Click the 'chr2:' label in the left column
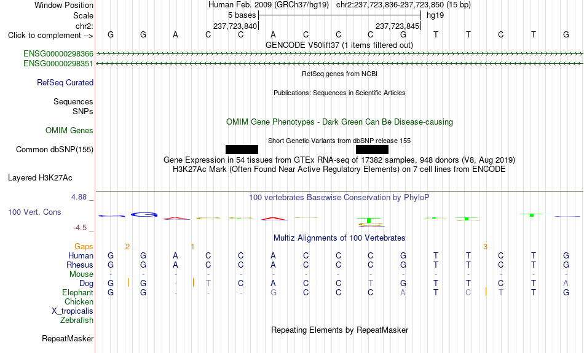The width and height of the screenshot is (584, 353). (84, 26)
